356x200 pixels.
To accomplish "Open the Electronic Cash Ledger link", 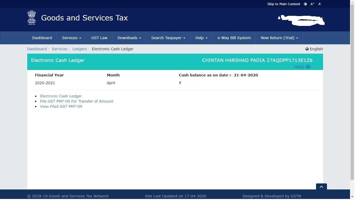I will click(x=61, y=96).
